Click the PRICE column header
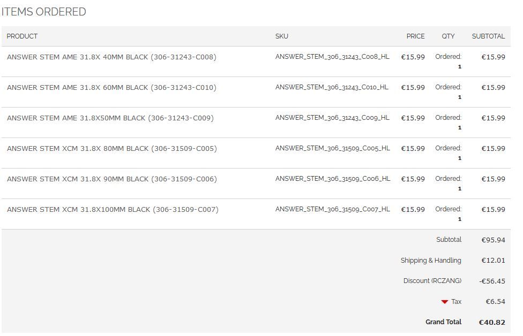This screenshot has width=523, height=336. (x=415, y=36)
